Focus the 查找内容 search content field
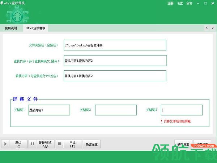Image resolution: width=217 pixels, height=163 pixels. pyautogui.click(x=115, y=61)
